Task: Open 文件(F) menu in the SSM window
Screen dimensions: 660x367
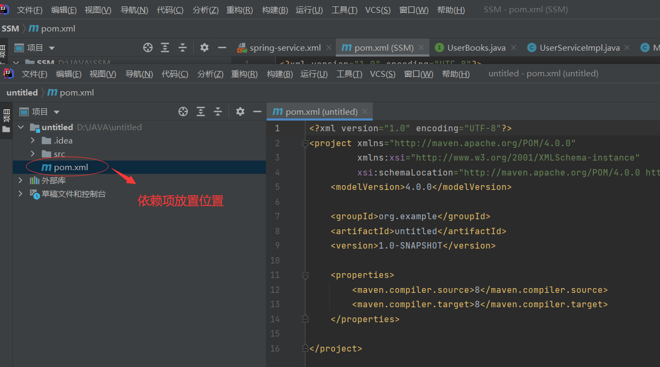Action: [x=30, y=10]
